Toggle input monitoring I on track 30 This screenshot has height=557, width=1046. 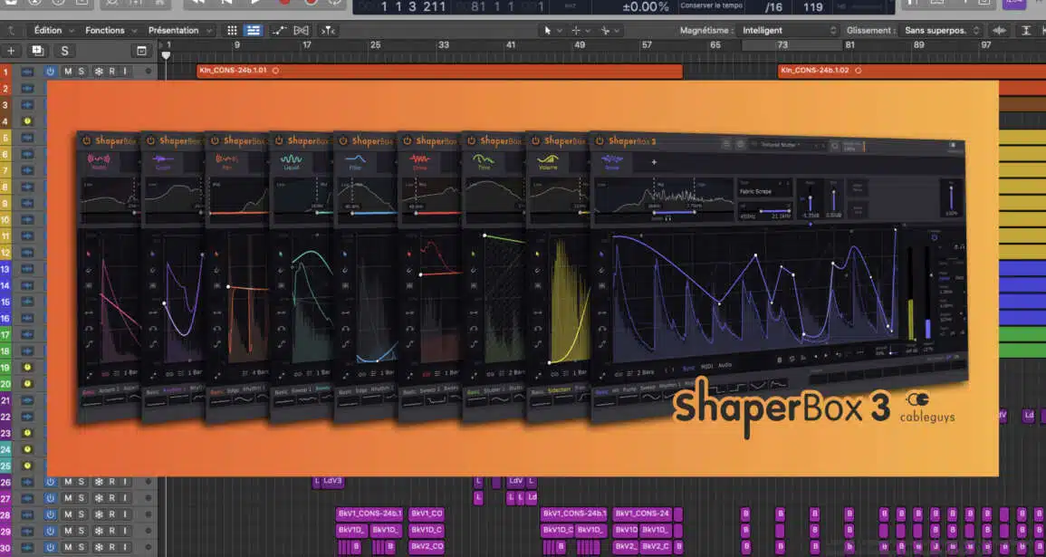[125, 547]
